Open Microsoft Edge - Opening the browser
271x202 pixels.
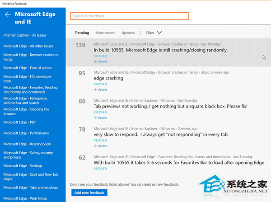(26, 112)
